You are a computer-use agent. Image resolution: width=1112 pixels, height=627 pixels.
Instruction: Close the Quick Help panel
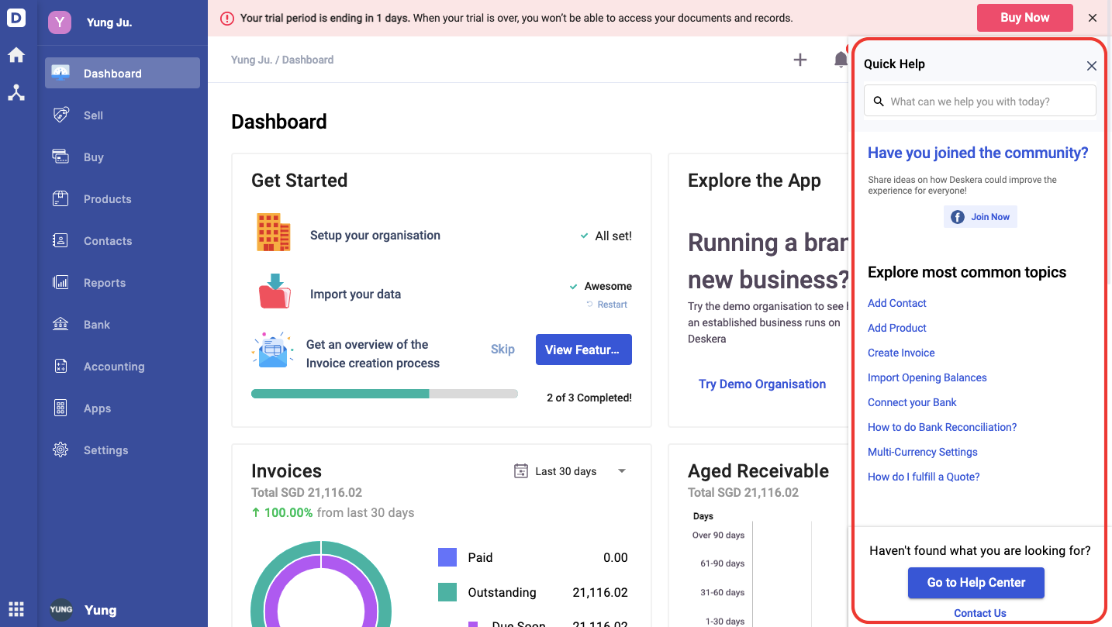click(1091, 66)
